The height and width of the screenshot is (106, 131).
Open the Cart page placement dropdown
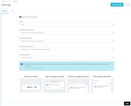click(x=67, y=41)
